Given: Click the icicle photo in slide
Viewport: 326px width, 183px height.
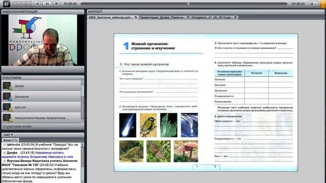Looking at the screenshot, I should tap(189, 125).
